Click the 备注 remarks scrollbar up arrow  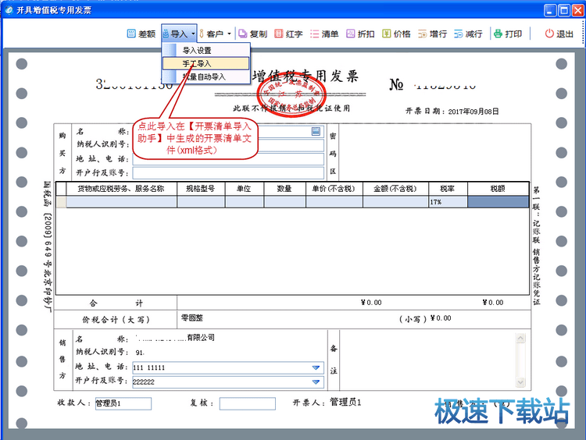pos(520,338)
